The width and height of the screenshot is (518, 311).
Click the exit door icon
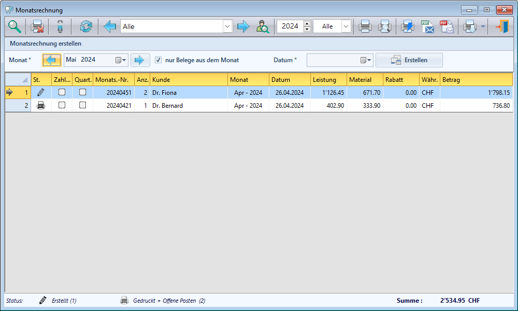(x=501, y=26)
